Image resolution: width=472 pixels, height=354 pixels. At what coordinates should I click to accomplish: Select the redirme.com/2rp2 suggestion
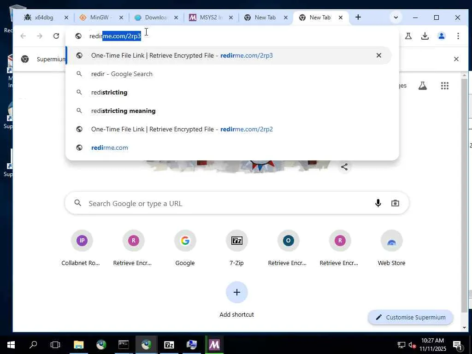coord(229,129)
